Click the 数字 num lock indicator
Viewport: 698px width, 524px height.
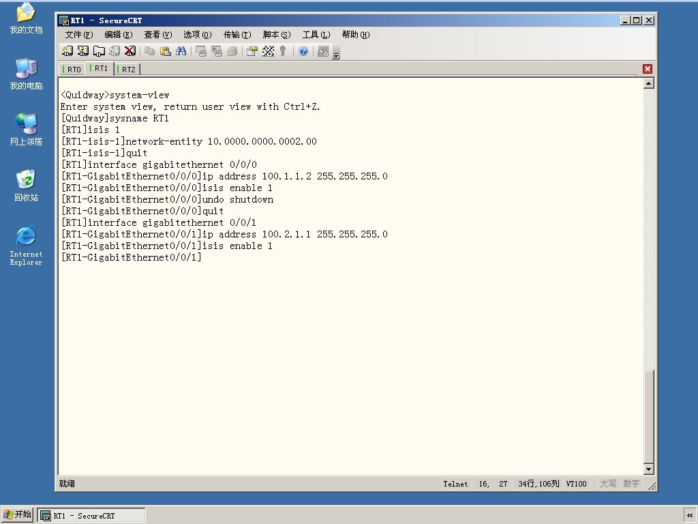pos(631,484)
